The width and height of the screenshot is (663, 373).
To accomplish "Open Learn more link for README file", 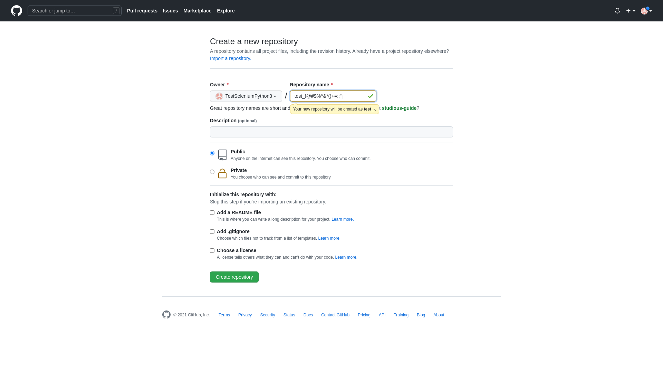I will coord(343,219).
